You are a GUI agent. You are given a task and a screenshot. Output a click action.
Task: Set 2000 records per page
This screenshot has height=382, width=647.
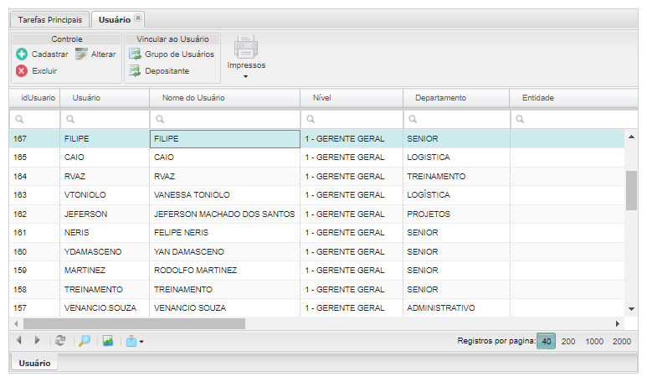(x=622, y=341)
